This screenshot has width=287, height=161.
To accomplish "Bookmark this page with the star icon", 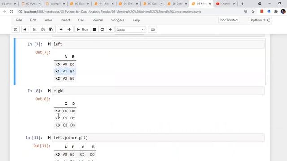I will click(x=253, y=12).
